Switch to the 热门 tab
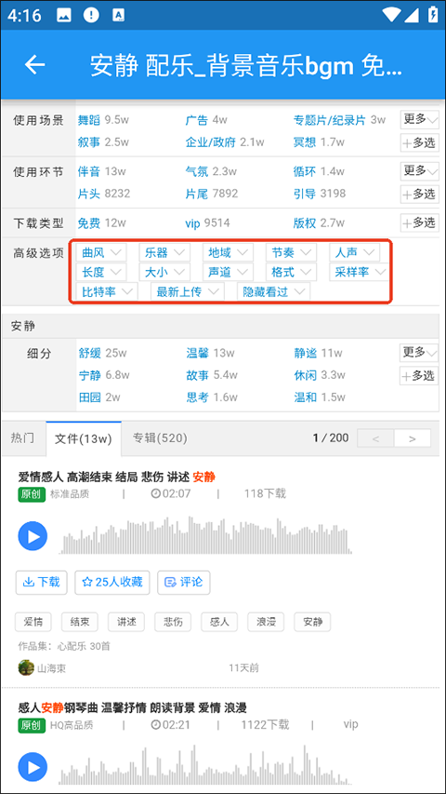The height and width of the screenshot is (794, 446). click(22, 438)
